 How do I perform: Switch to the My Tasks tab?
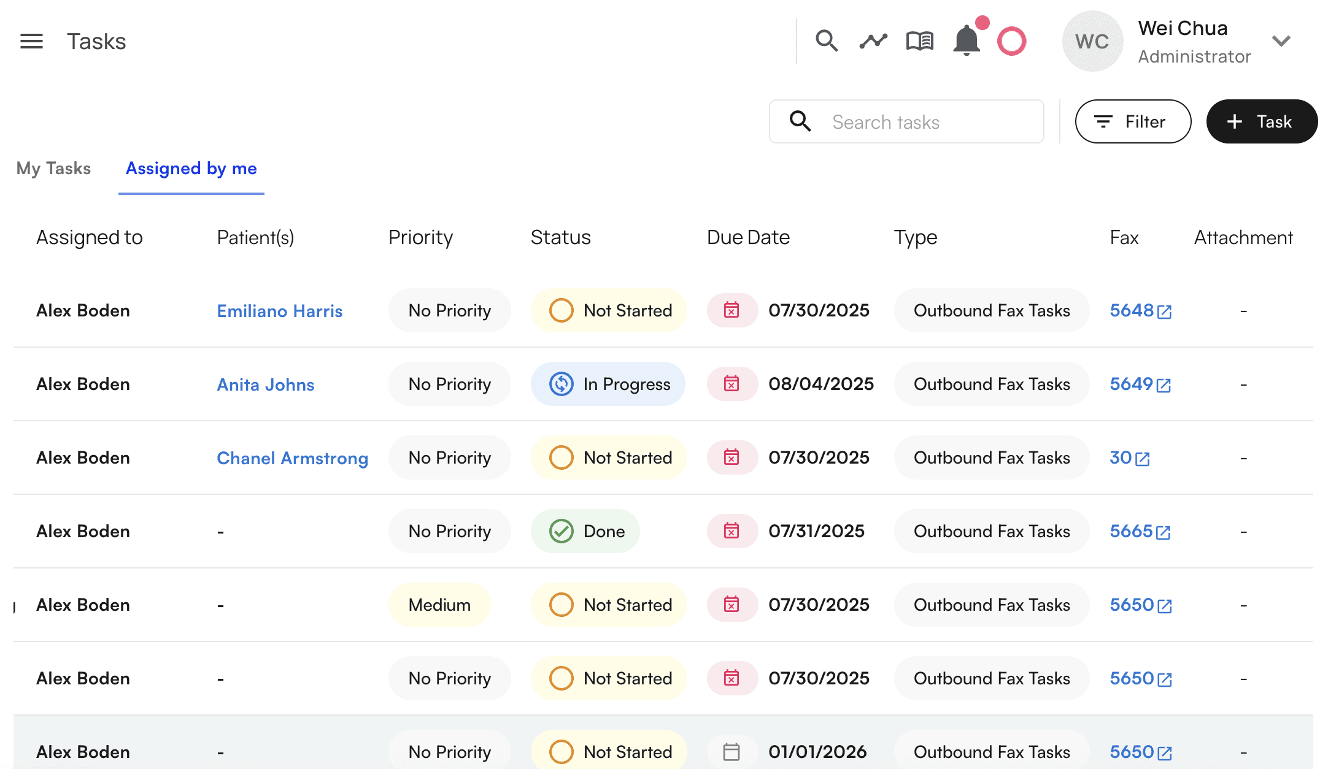click(x=54, y=168)
